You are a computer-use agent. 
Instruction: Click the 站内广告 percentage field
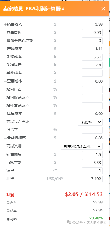[x=92, y=89]
